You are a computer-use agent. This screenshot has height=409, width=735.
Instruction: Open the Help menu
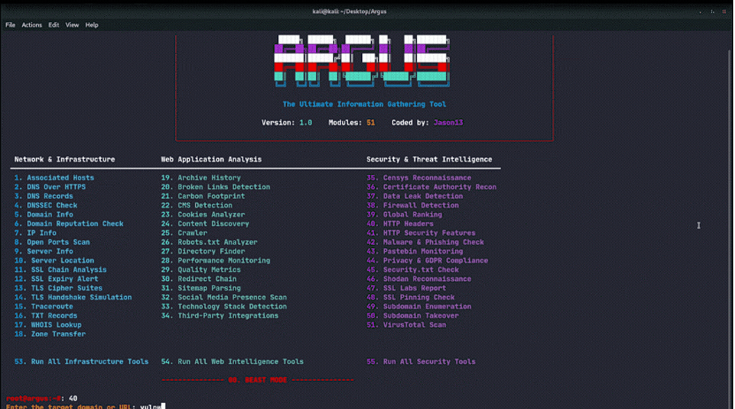point(92,25)
